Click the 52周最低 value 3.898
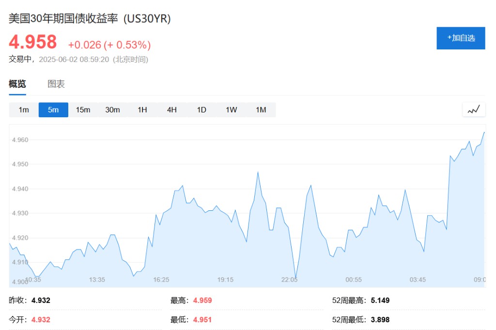The height and width of the screenshot is (330, 496). click(x=380, y=319)
